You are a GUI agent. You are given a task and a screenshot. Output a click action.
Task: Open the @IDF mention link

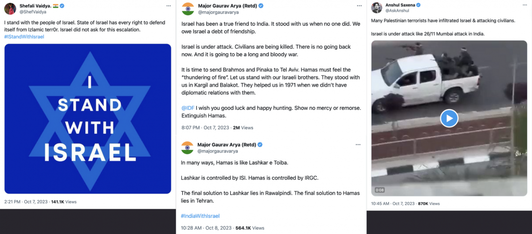click(x=188, y=108)
